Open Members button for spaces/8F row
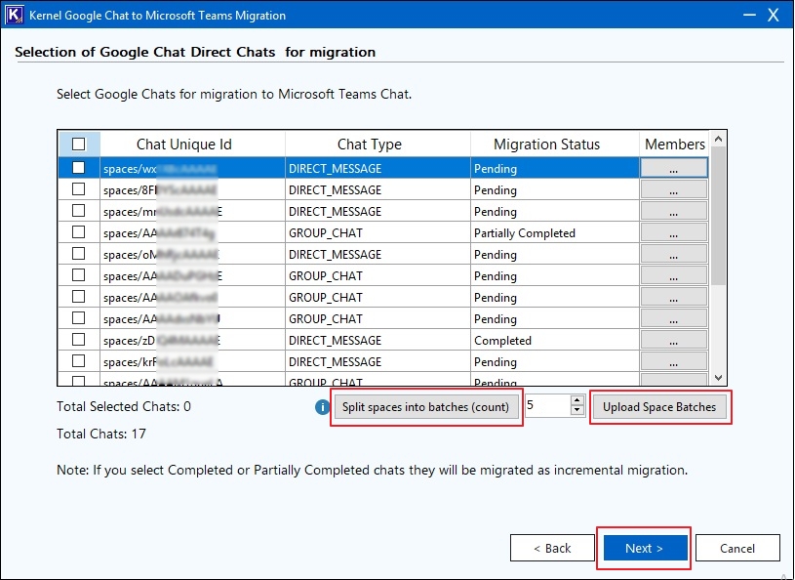This screenshot has height=580, width=795. (x=674, y=189)
